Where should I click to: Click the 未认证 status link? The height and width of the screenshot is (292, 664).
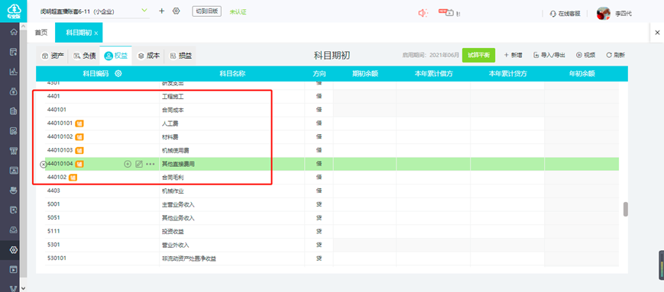pyautogui.click(x=238, y=12)
